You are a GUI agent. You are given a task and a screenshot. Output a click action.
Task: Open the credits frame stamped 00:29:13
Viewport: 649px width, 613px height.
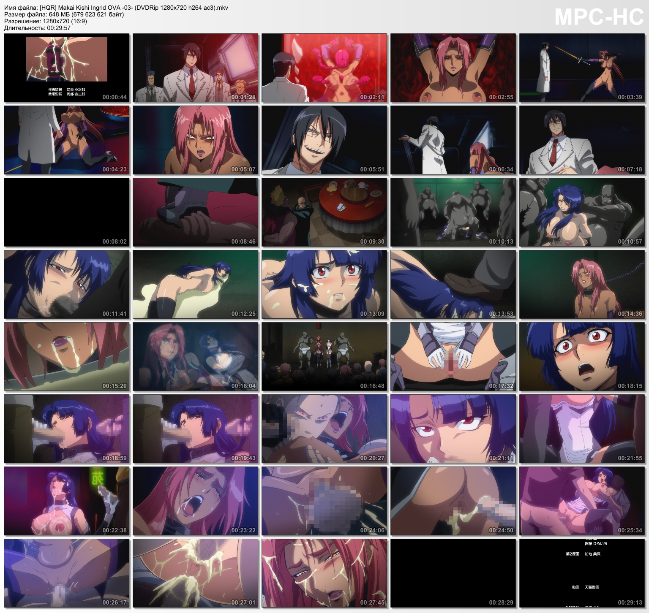(x=582, y=573)
